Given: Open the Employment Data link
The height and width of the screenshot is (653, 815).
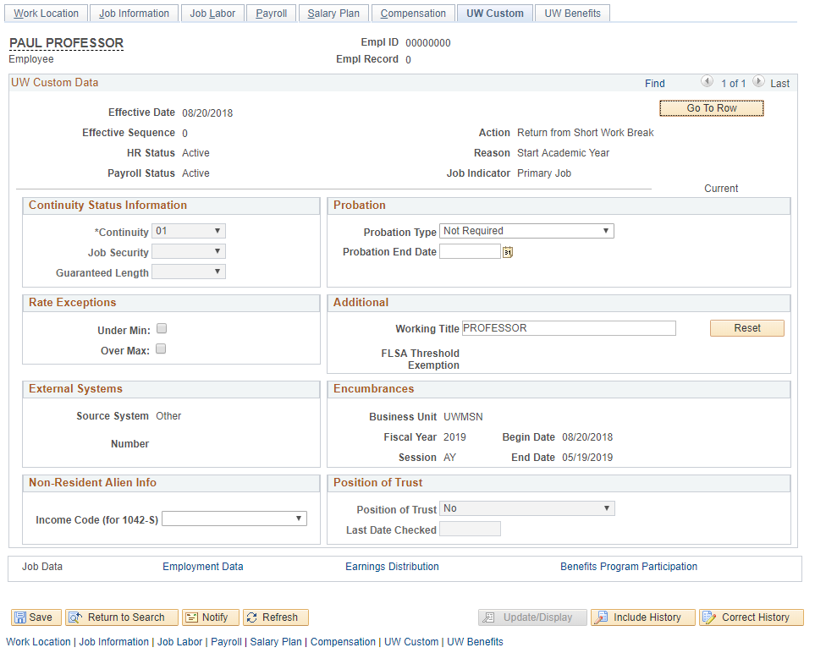Looking at the screenshot, I should 203,566.
